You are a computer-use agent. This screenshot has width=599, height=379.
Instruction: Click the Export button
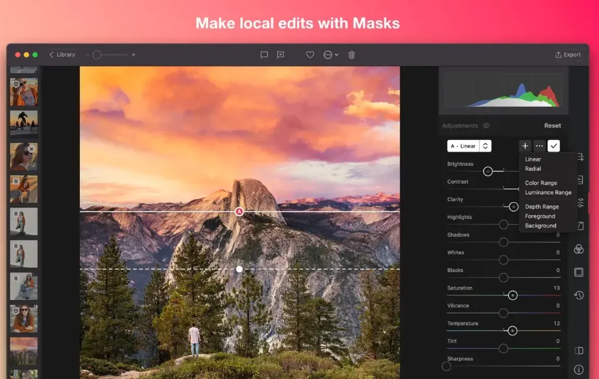point(568,54)
